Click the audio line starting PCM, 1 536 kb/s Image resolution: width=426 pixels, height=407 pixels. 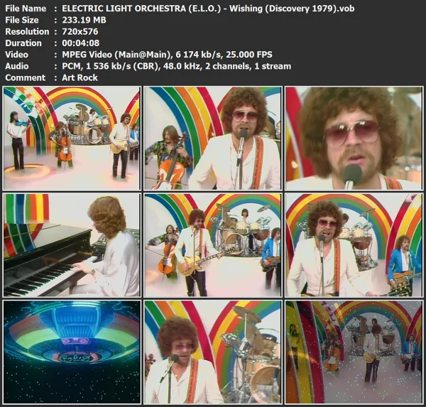(x=177, y=66)
